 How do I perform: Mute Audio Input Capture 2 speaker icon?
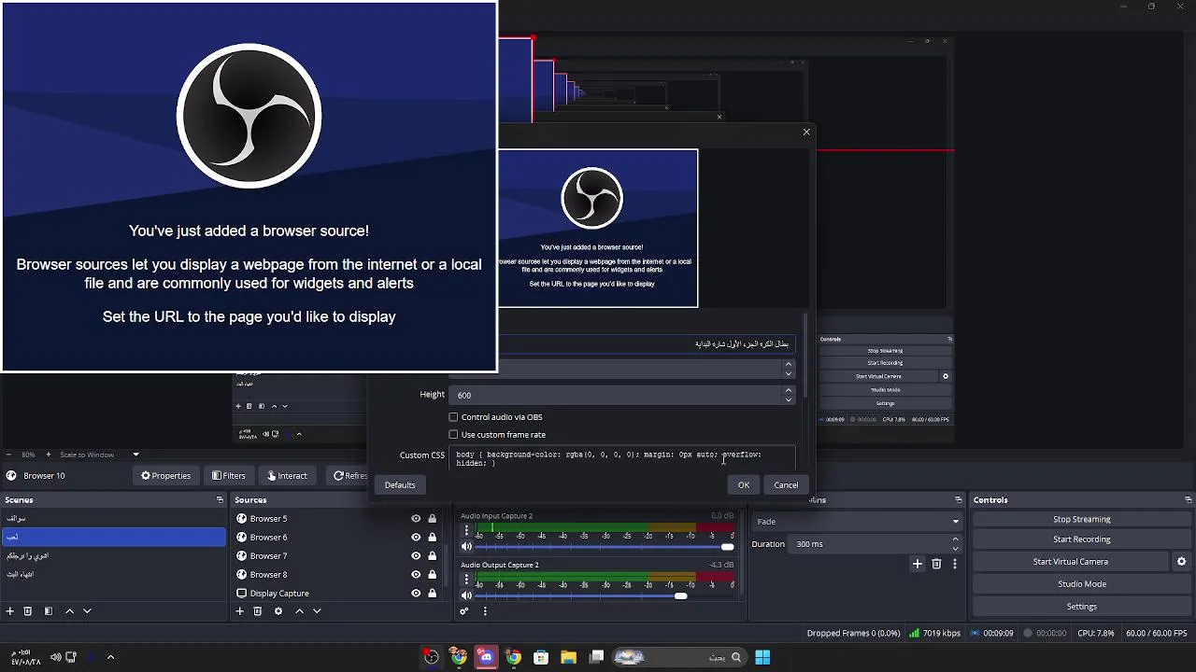point(466,547)
